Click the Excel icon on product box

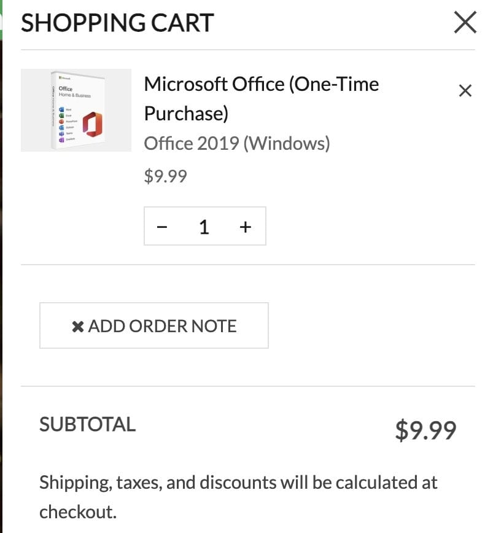point(61,115)
